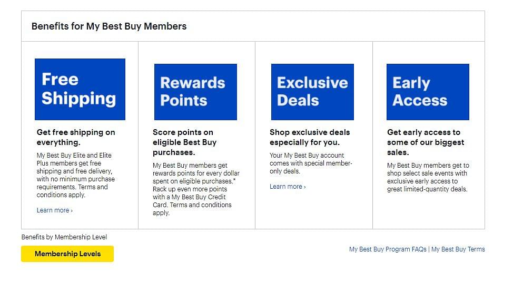Click the special member-only deals paragraph
This screenshot has width=523, height=281.
pyautogui.click(x=311, y=163)
